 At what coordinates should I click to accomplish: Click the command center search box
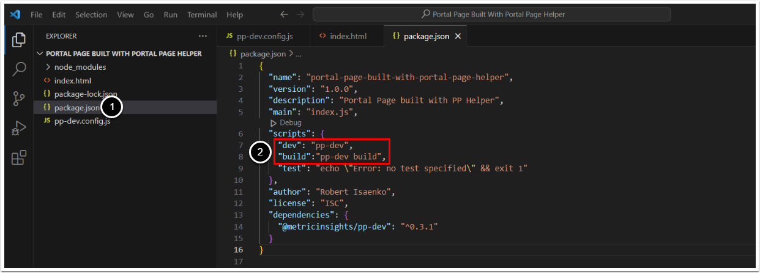point(491,14)
